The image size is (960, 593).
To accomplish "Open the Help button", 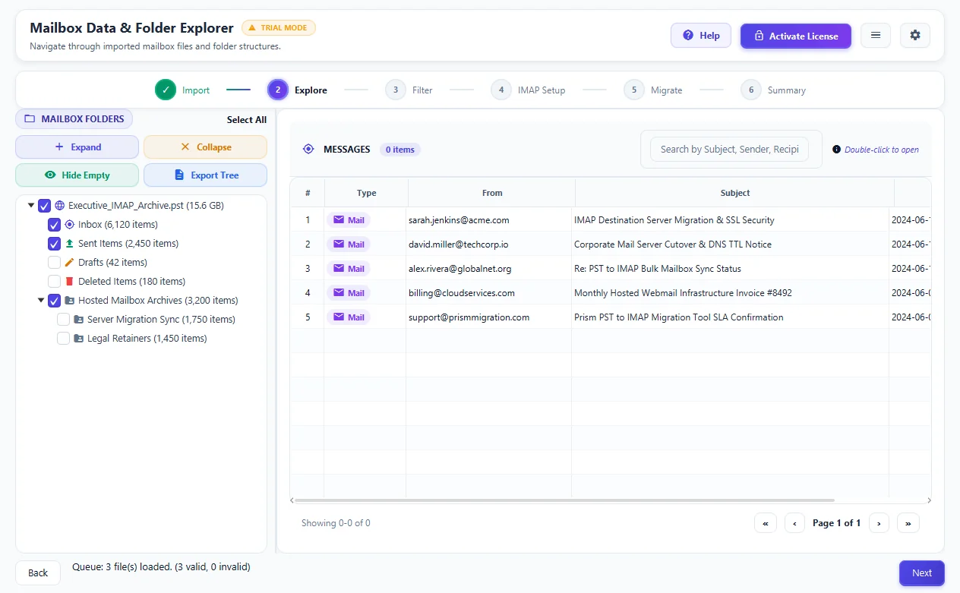I will pos(701,35).
